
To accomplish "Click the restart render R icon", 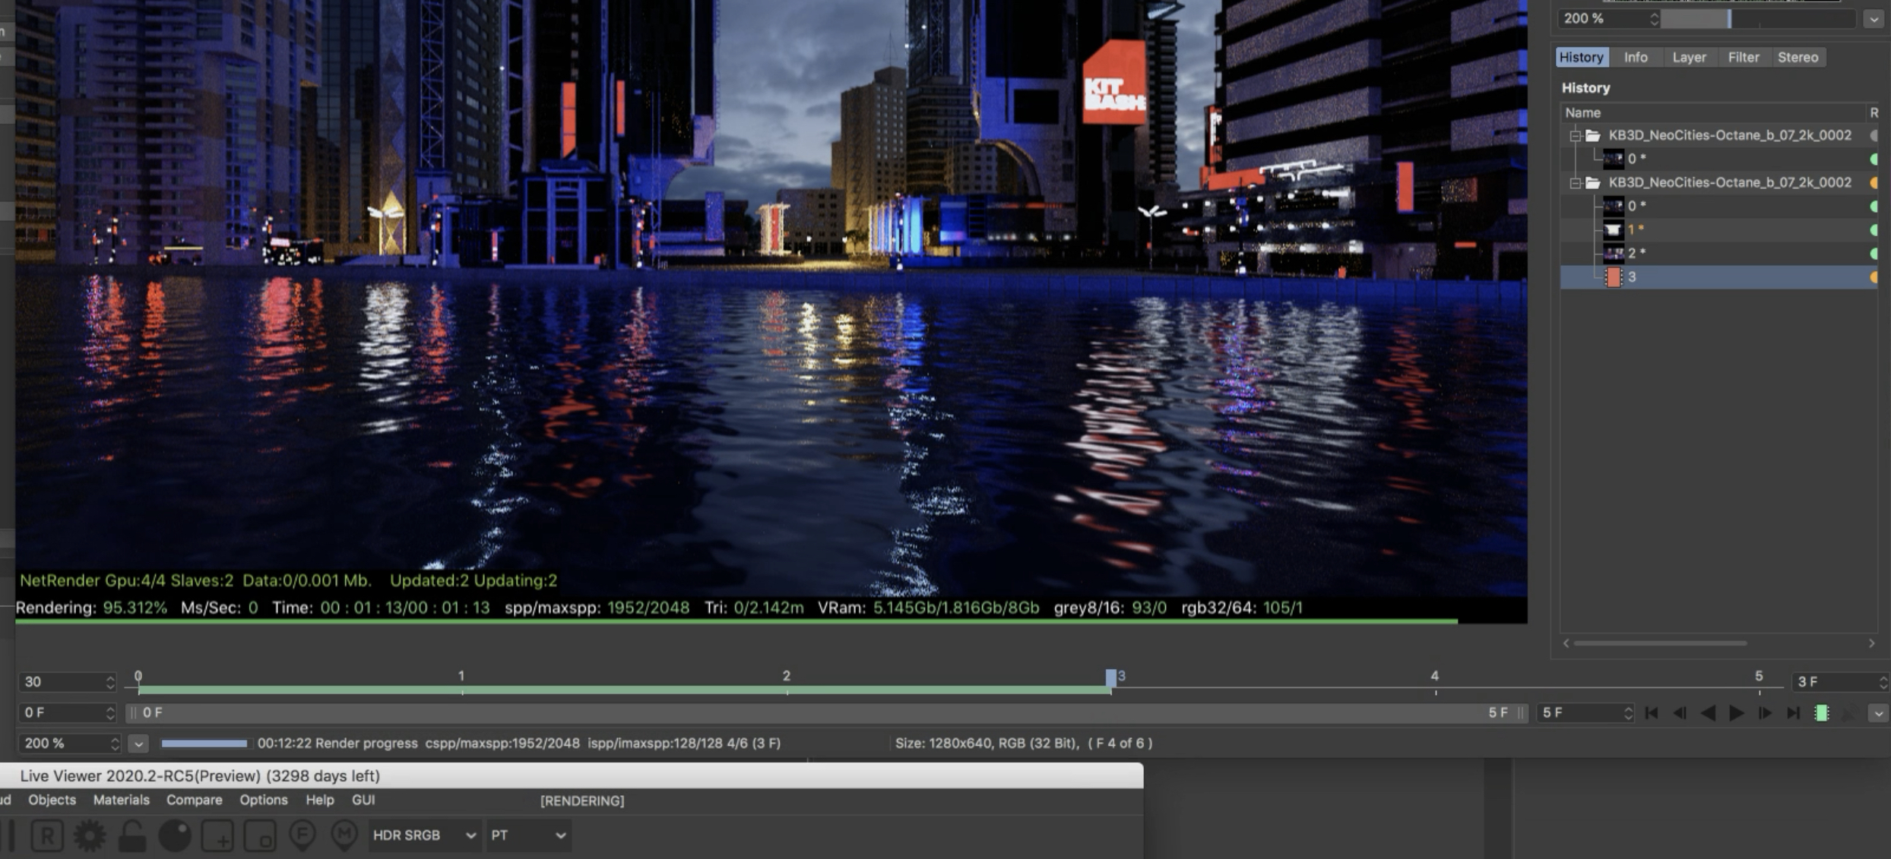I will pos(47,835).
